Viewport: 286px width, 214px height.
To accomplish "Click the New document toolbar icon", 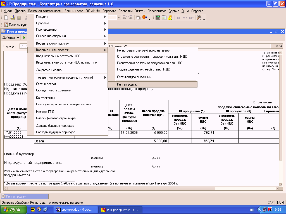I will (6, 18).
